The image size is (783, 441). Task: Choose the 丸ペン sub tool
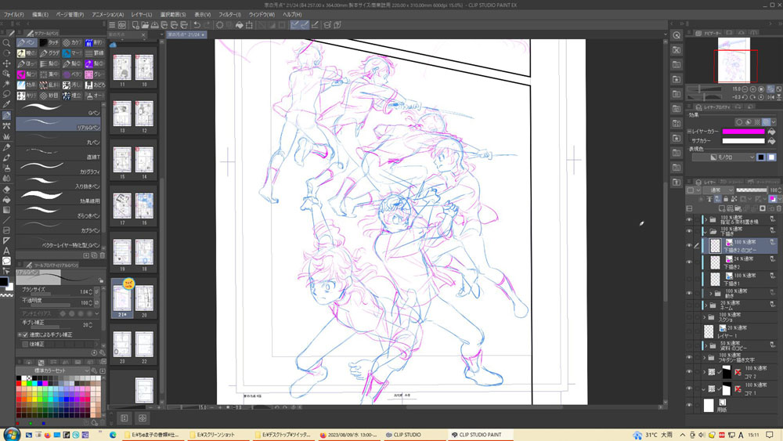59,139
